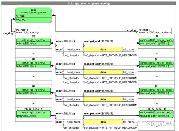Screen dimensions: 179x131
Task: Click the yellow data block in first mbuf
Action: tap(103, 50)
